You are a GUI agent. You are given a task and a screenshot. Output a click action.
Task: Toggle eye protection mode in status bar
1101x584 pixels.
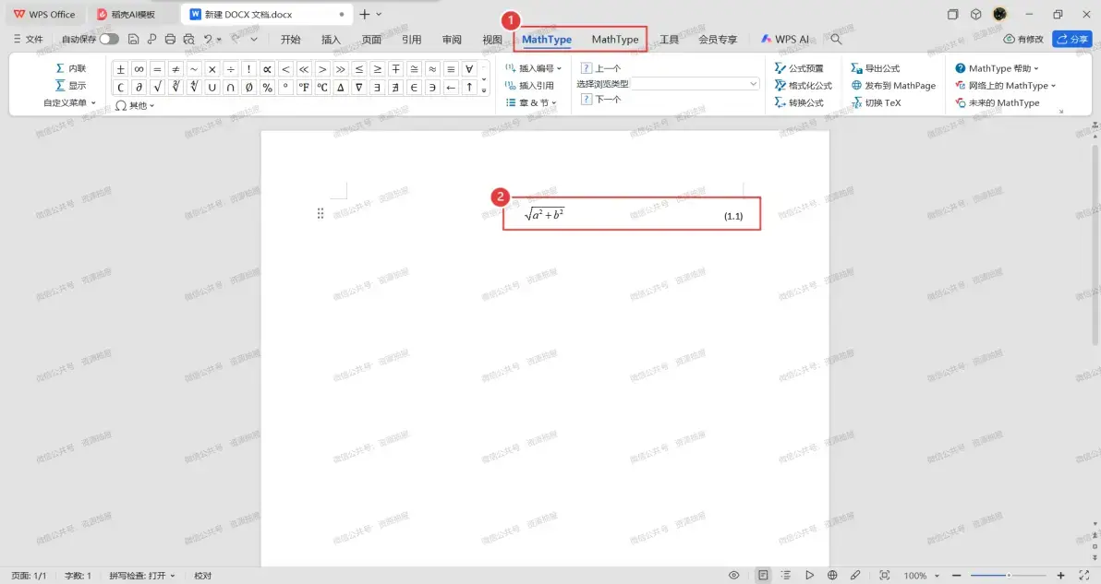pyautogui.click(x=733, y=575)
